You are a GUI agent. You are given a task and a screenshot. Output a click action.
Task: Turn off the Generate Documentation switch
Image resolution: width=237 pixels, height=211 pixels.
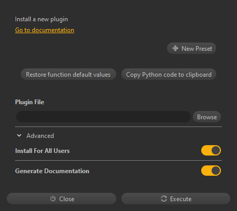click(211, 171)
